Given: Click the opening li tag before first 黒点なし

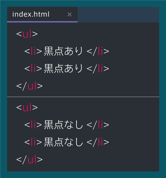Looking at the screenshot, I should (x=33, y=125).
